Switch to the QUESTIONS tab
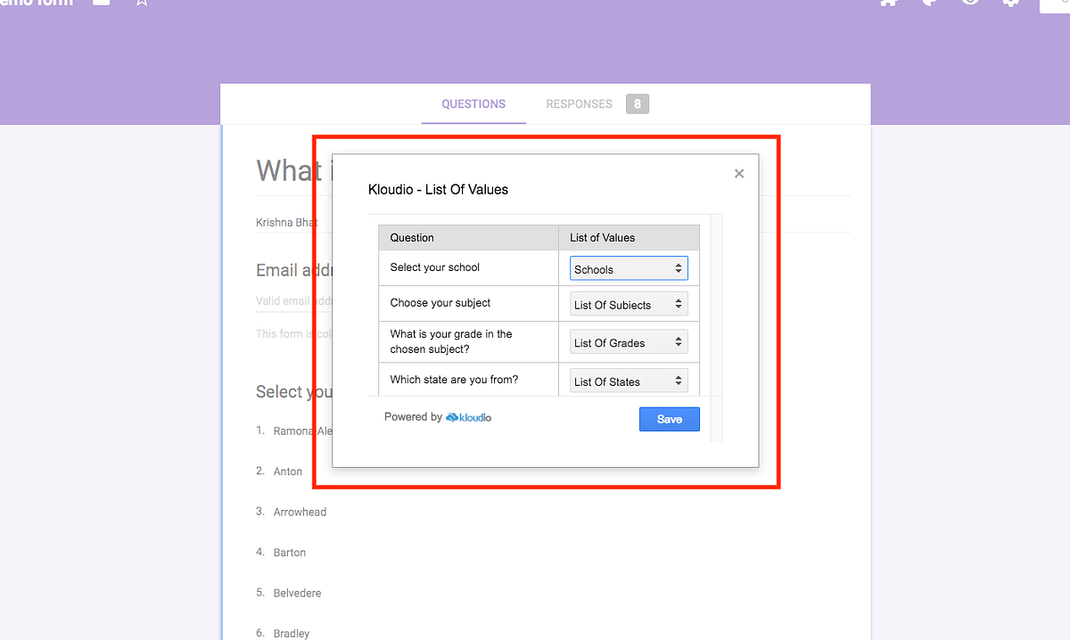This screenshot has height=640, width=1070. click(473, 104)
